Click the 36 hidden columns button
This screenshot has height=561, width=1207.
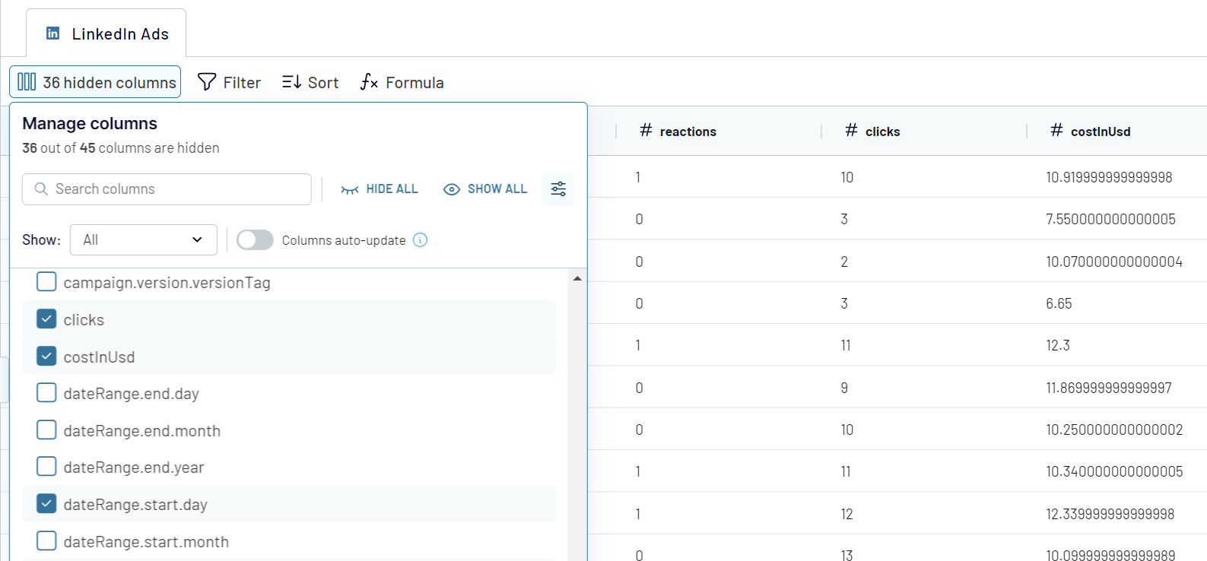pyautogui.click(x=95, y=82)
